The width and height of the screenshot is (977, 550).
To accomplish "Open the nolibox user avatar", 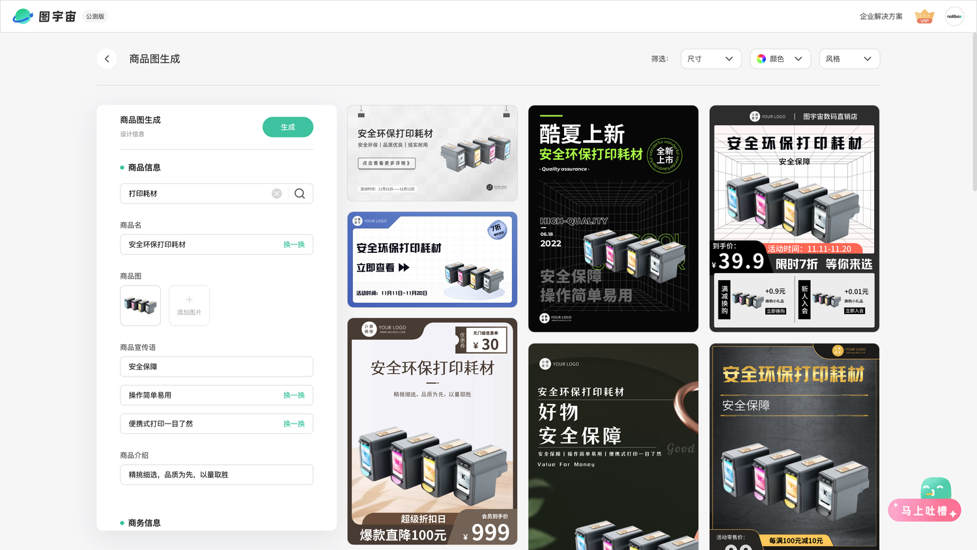I will (x=954, y=16).
